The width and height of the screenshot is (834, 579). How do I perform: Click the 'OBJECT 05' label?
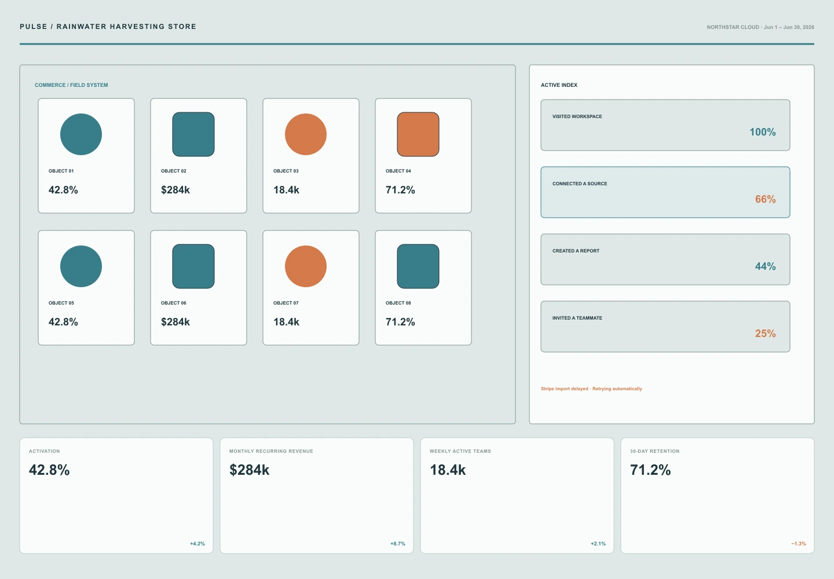tap(61, 303)
